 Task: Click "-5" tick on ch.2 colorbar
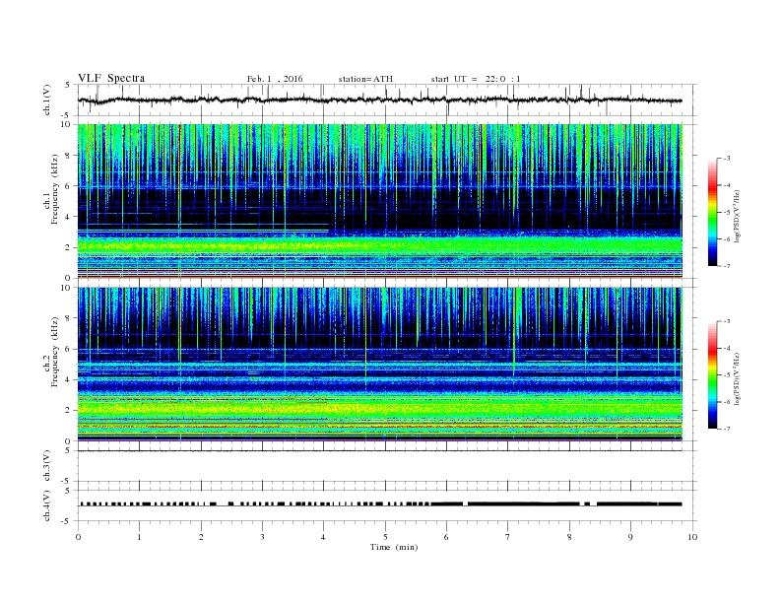point(727,375)
